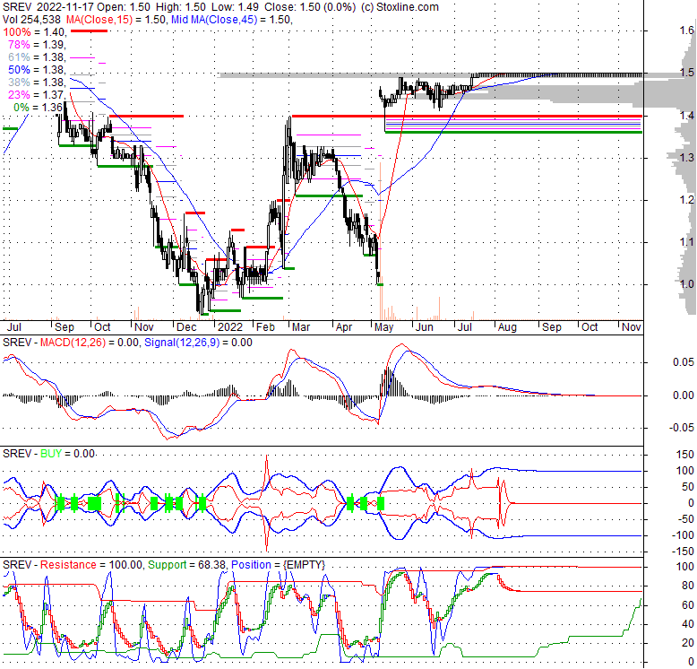This screenshot has height=669, width=697.
Task: Click the SREV ticker symbol in header
Action: click(x=16, y=7)
